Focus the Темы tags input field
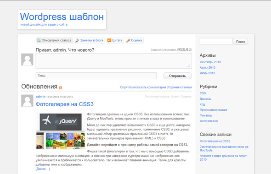Screen dimensions: 271x174 96,76
